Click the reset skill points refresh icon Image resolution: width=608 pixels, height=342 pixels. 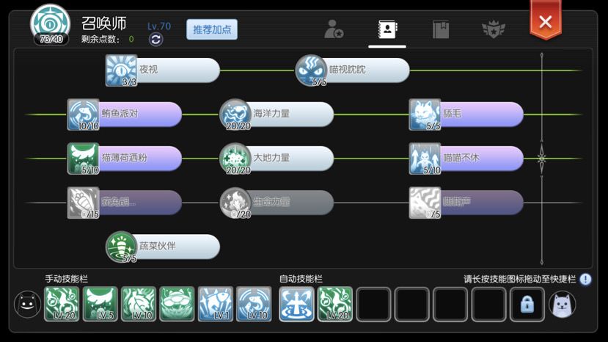click(156, 39)
